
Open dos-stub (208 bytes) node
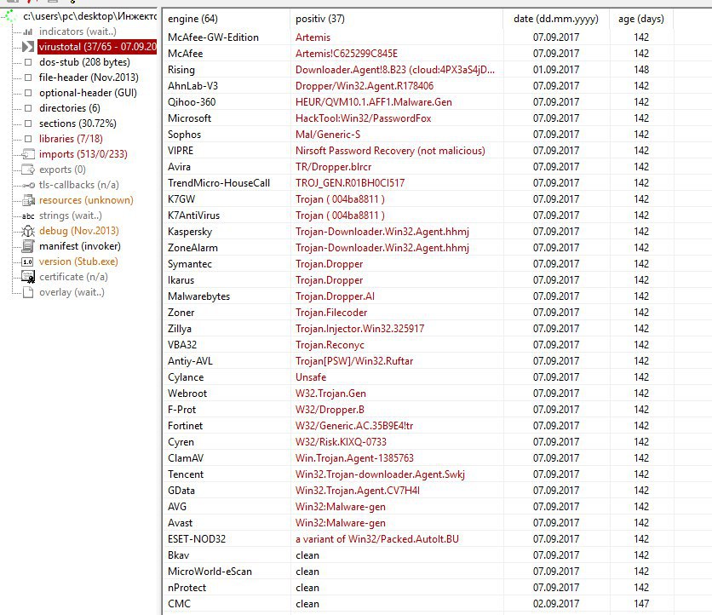point(84,62)
